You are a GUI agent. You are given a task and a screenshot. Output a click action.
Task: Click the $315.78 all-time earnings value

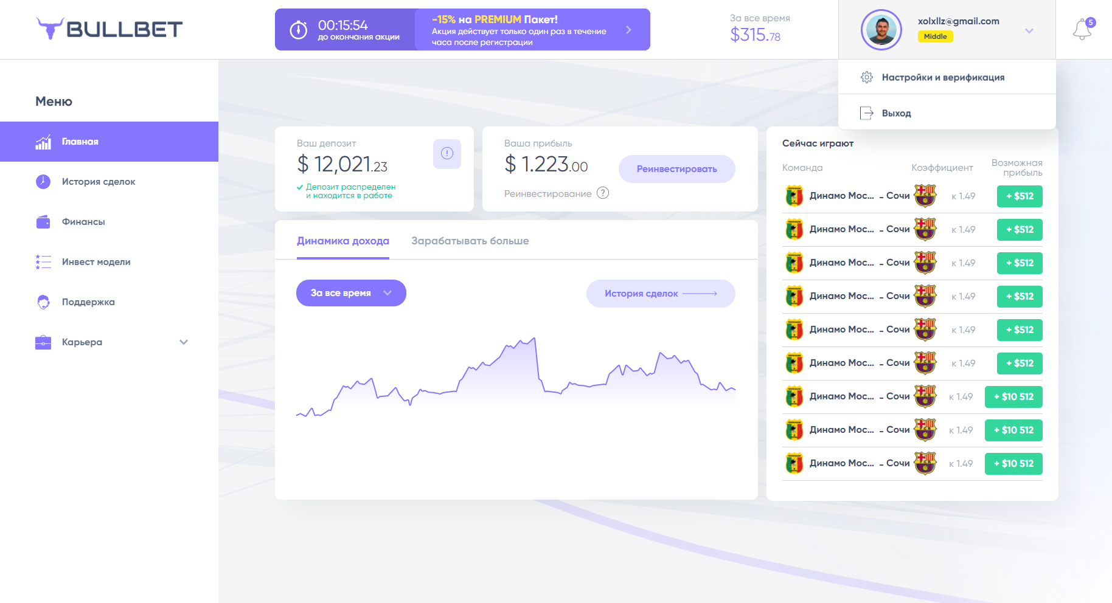point(756,35)
